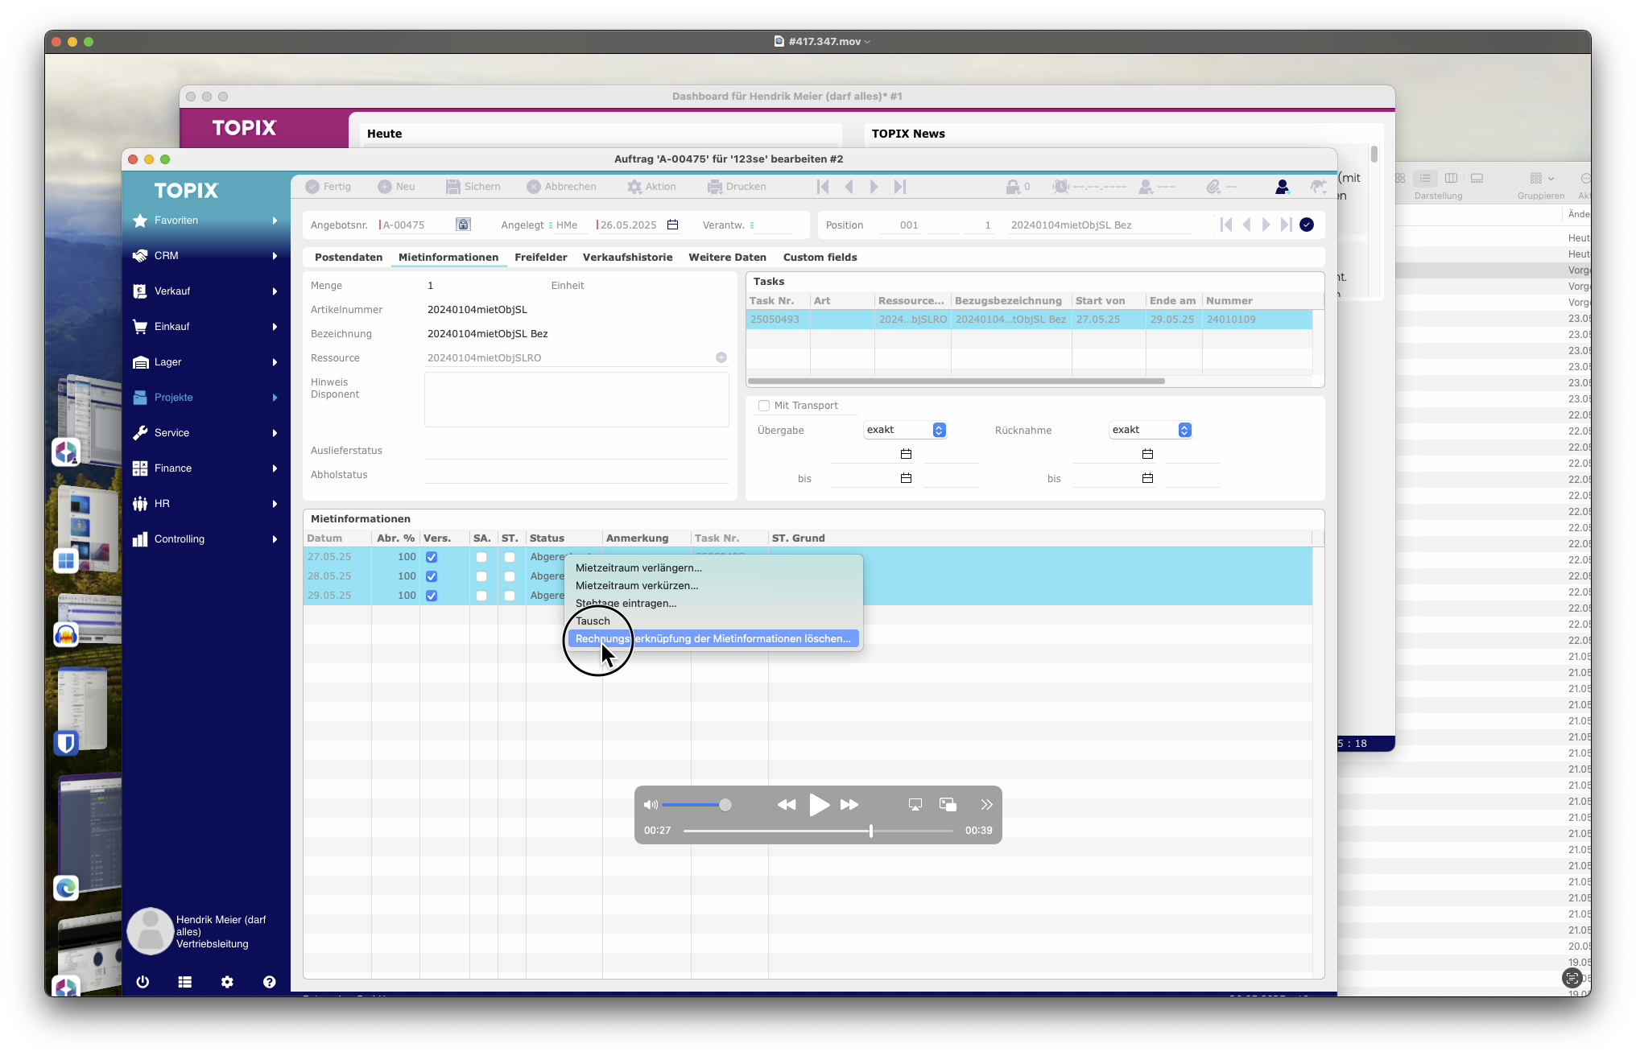
Task: Click the dark checkmark circle in Position bar
Action: click(x=1307, y=225)
